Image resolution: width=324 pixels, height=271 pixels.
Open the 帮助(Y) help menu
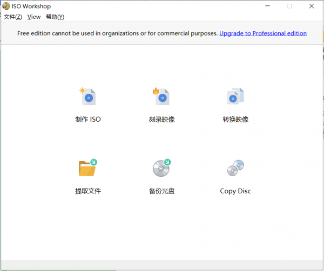[55, 17]
